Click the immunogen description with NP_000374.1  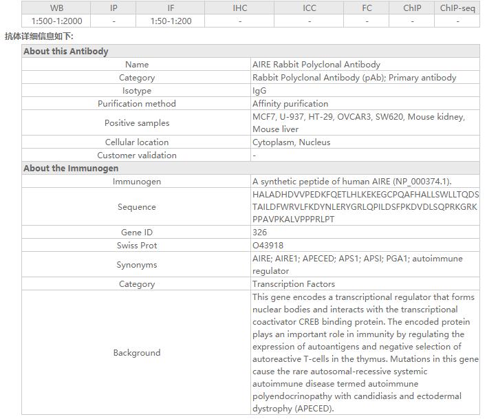(x=351, y=182)
